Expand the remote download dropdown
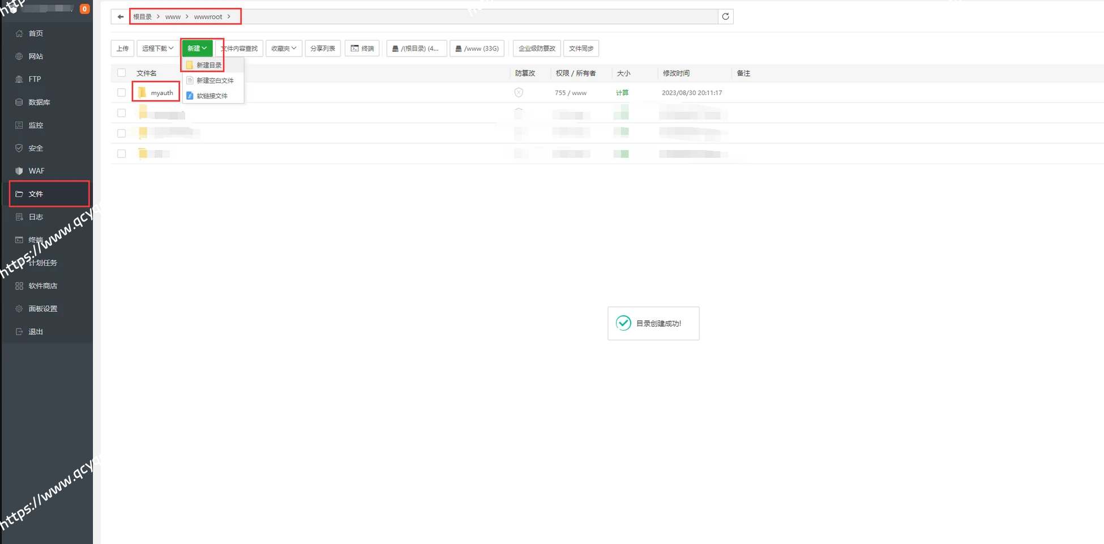This screenshot has height=544, width=1104. coord(157,49)
